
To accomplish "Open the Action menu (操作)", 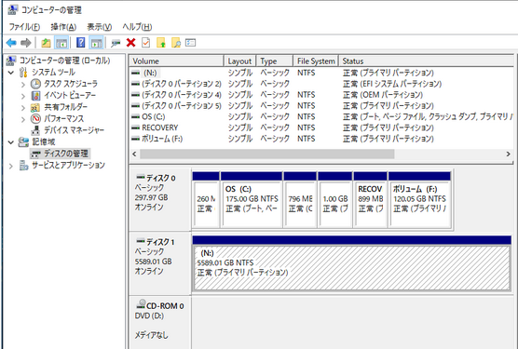I will pos(63,27).
